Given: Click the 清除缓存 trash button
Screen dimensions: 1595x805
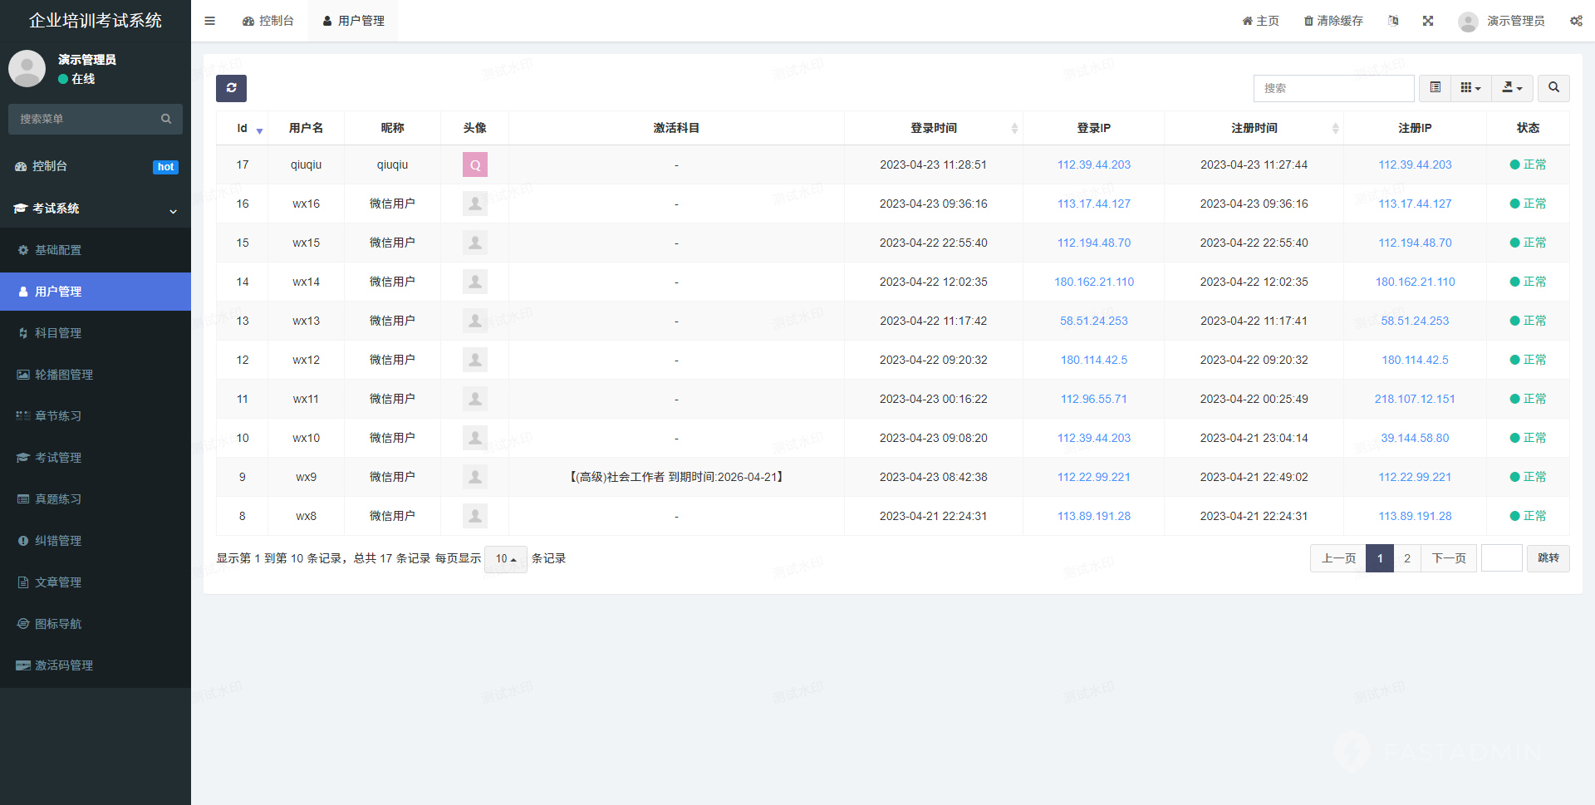Looking at the screenshot, I should click(x=1333, y=21).
